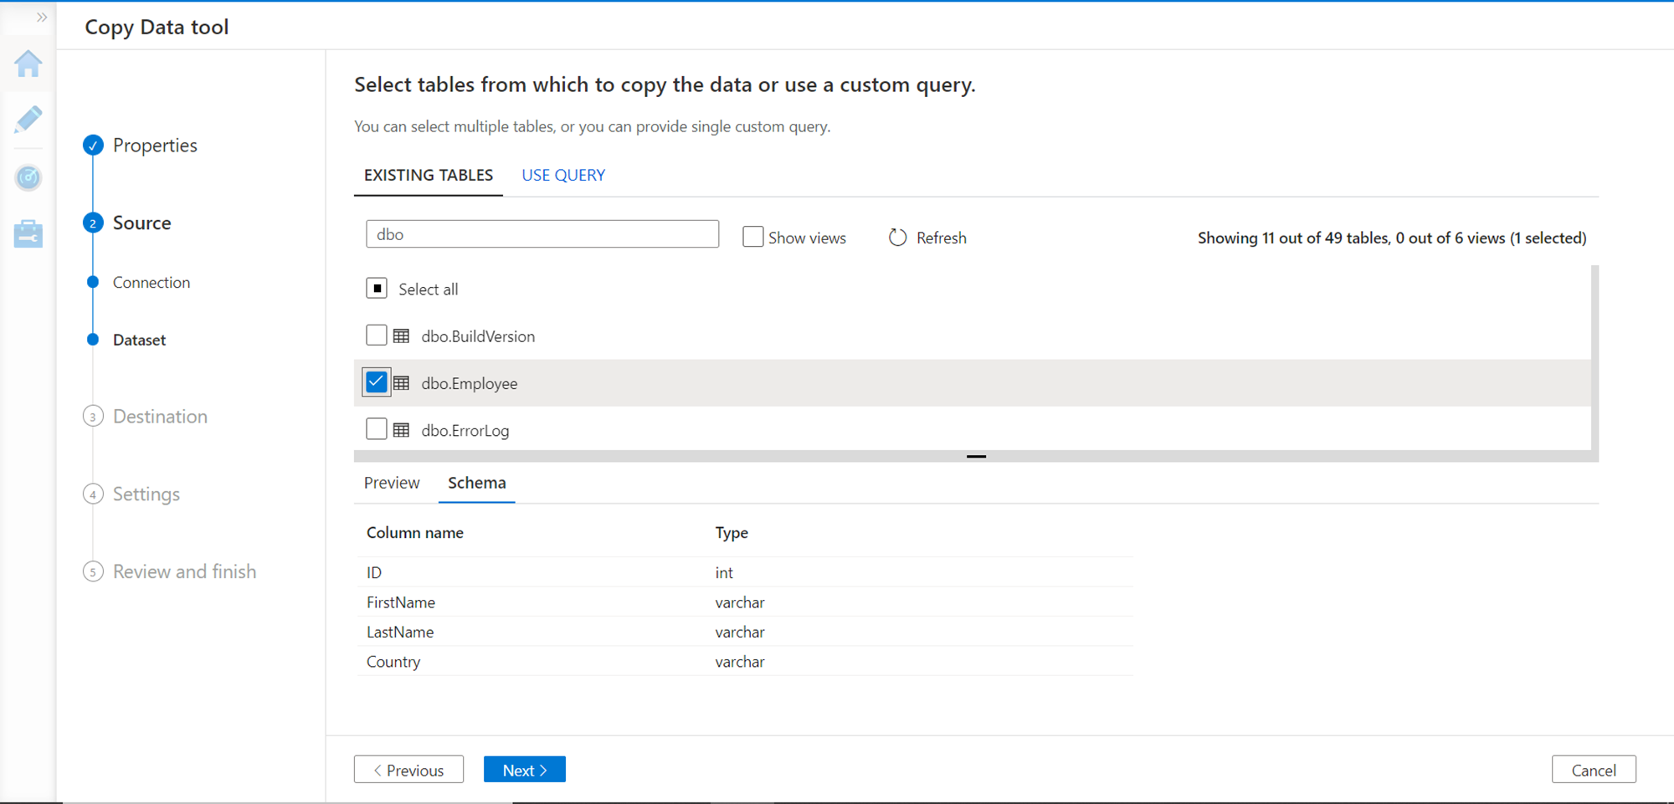Expand the left navigation chevrons
The image size is (1674, 804).
coord(41,18)
